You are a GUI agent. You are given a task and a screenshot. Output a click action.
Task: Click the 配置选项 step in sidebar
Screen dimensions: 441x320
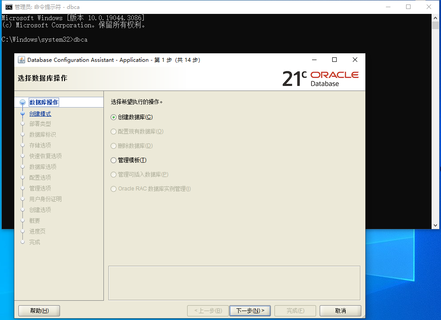click(40, 177)
